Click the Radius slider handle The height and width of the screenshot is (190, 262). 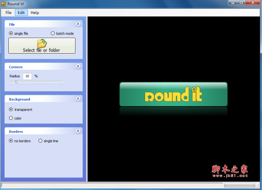pyautogui.click(x=17, y=82)
